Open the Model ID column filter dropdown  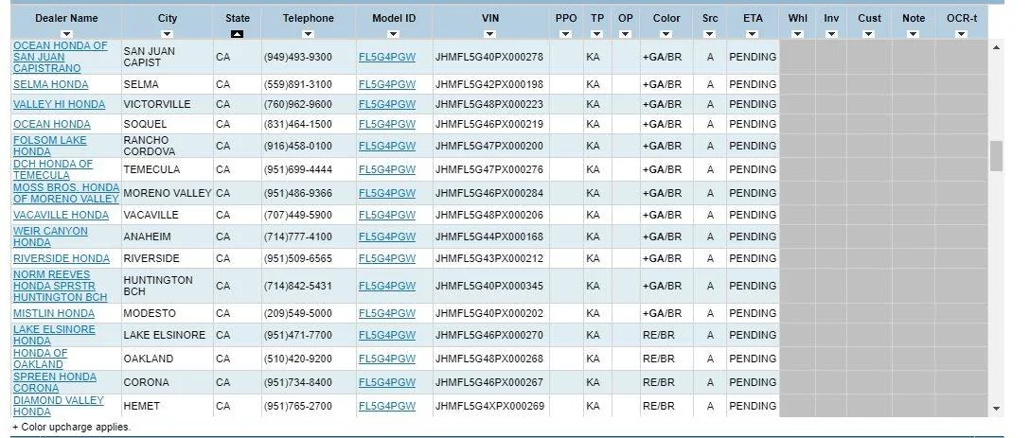point(394,34)
